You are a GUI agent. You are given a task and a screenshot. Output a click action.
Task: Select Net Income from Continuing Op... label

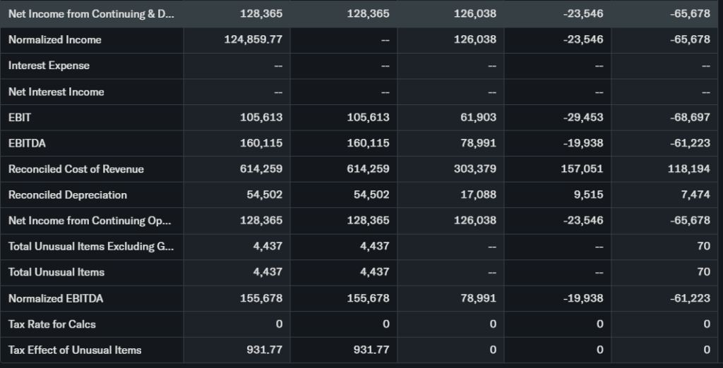click(89, 221)
